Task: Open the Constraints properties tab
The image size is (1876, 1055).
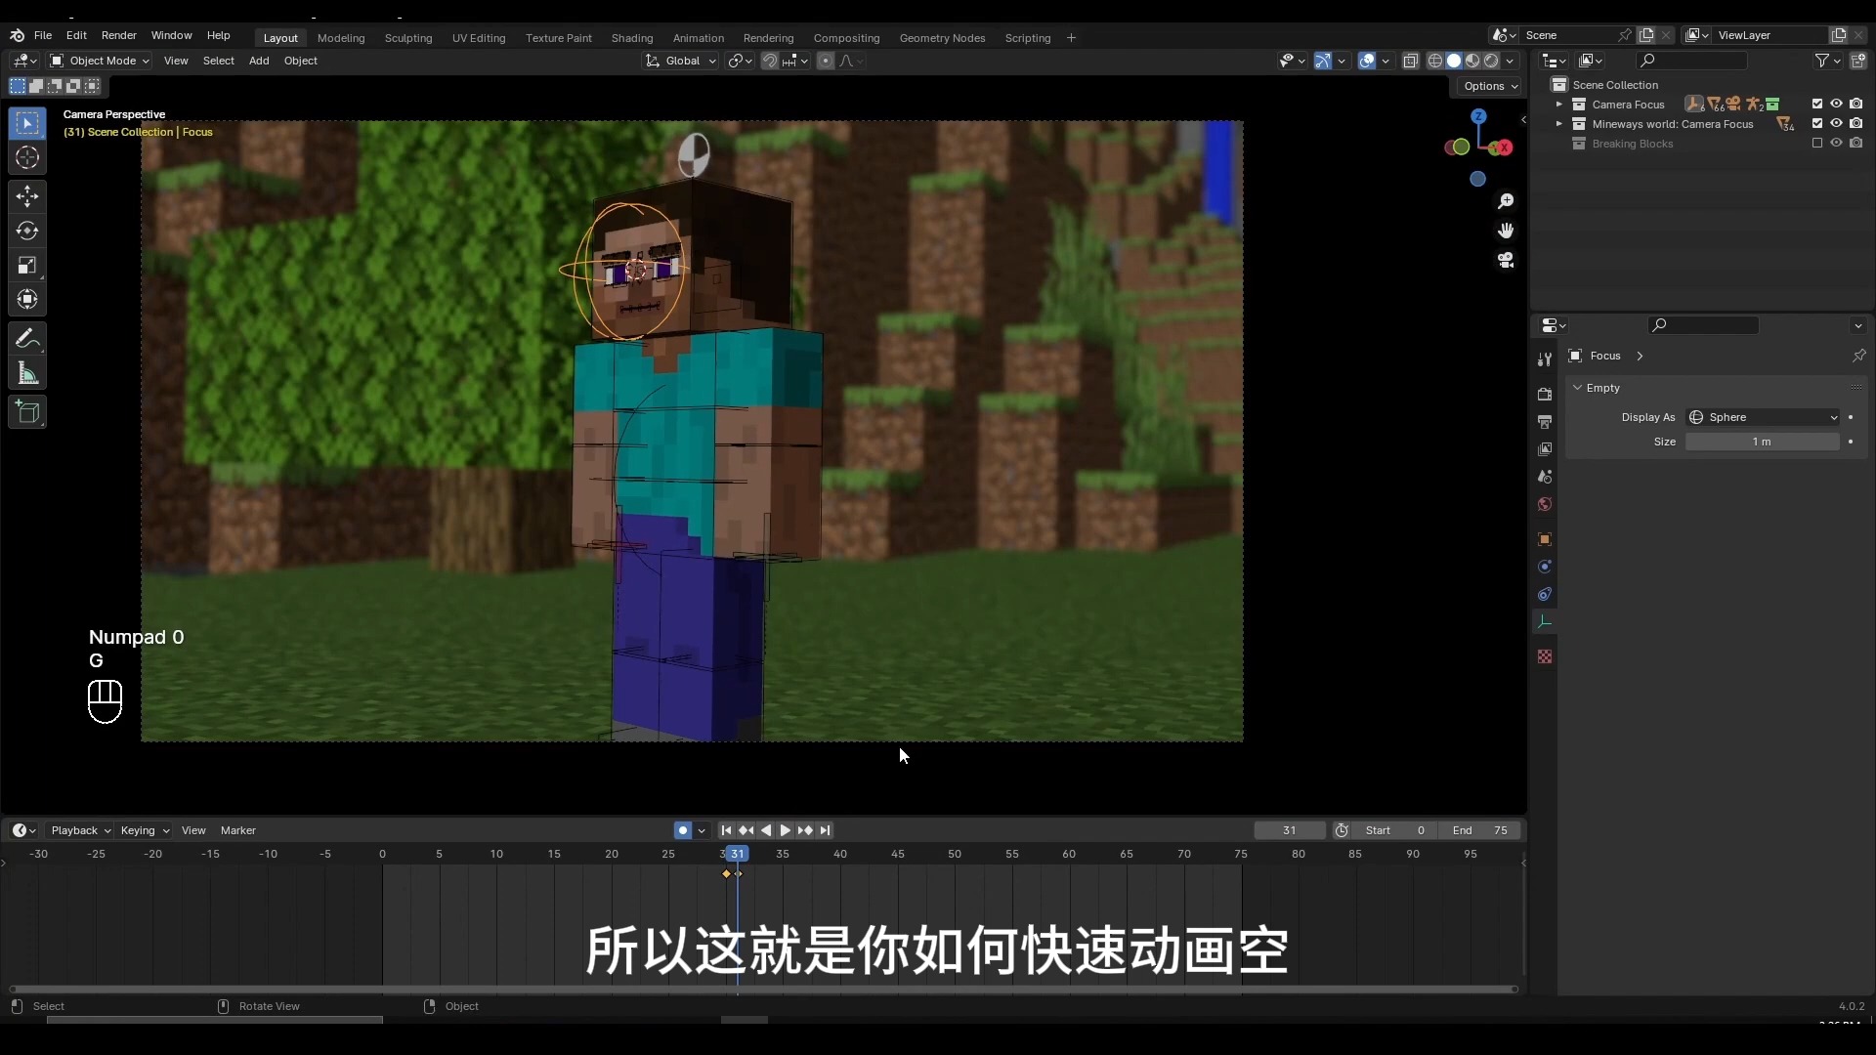Action: pyautogui.click(x=1545, y=594)
